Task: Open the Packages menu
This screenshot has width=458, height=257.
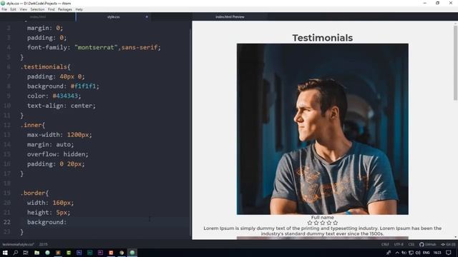Action: tap(65, 9)
